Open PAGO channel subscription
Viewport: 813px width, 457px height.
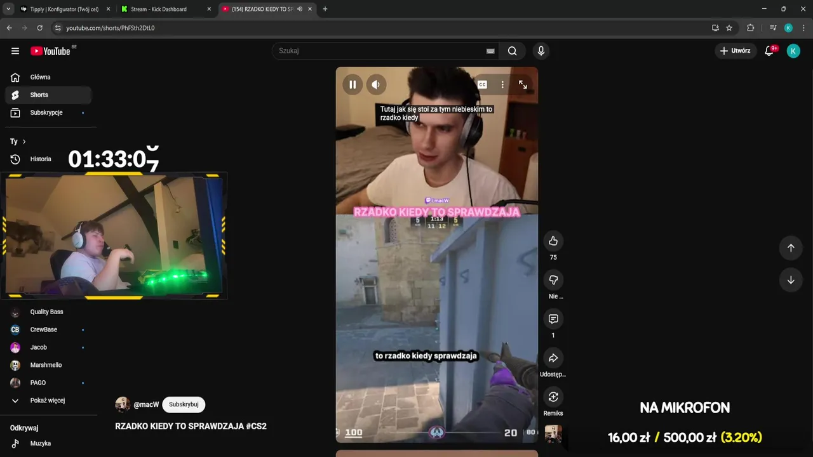48,383
